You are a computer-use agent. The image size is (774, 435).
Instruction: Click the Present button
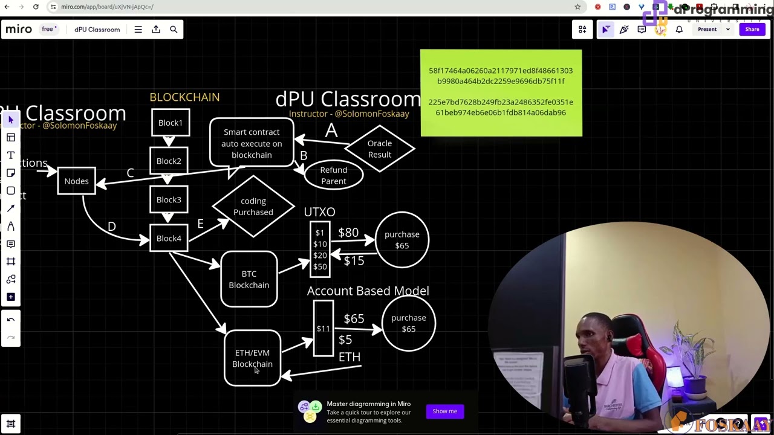(x=707, y=29)
